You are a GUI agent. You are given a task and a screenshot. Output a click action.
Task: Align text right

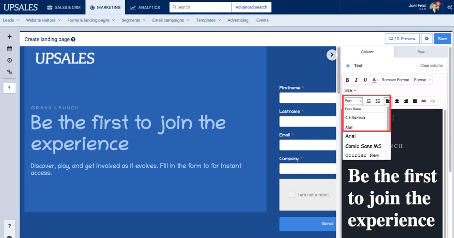coord(406,101)
